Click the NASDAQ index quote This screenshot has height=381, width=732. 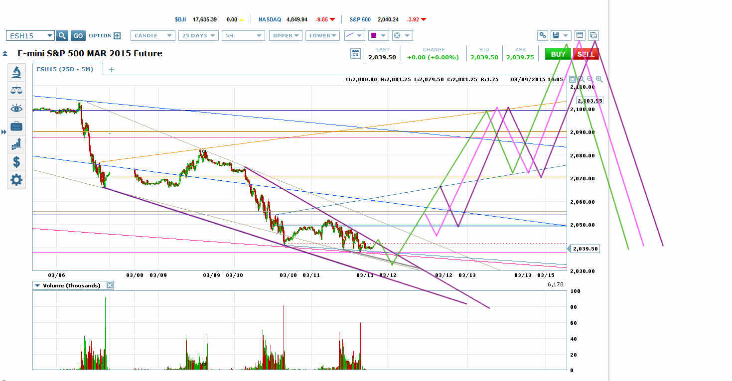296,19
